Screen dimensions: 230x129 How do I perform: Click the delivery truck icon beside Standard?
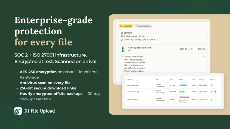[122, 33]
